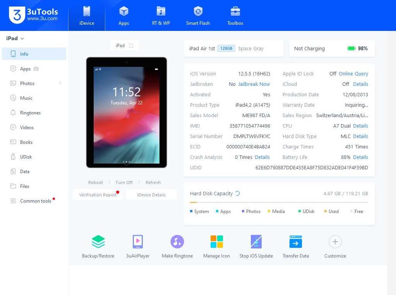396x295 pixels.
Task: Click Refresh under the device preview
Action: (153, 182)
